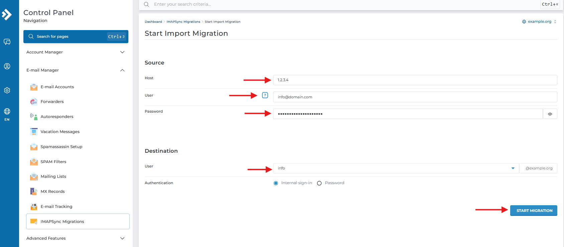Screen dimensions: 564x247
Task: Open the settings gear icon in sidebar
Action: point(7,90)
